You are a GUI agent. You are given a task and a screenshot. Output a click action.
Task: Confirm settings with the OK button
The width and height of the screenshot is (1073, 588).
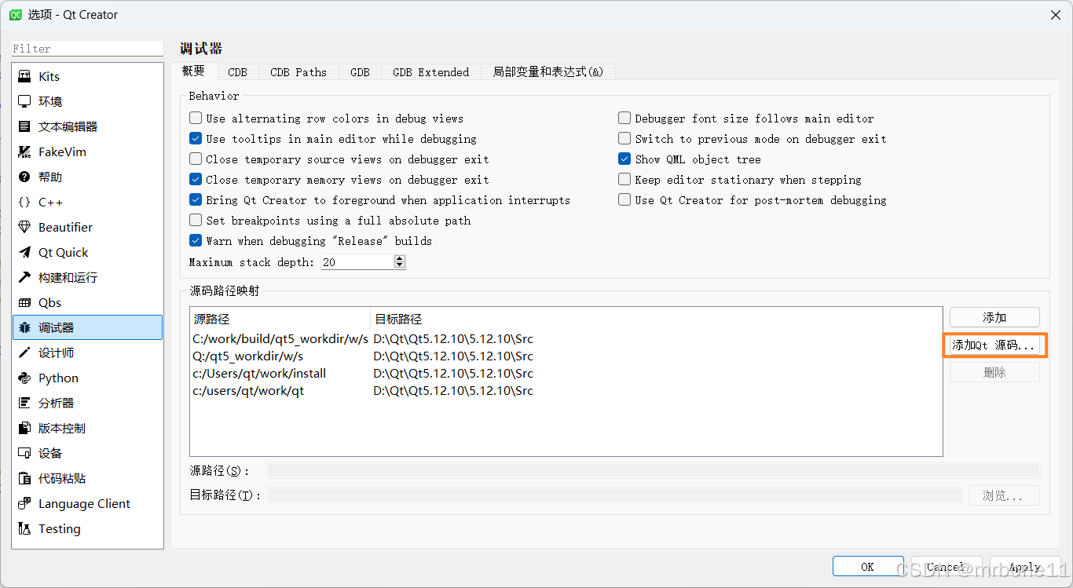(x=867, y=566)
